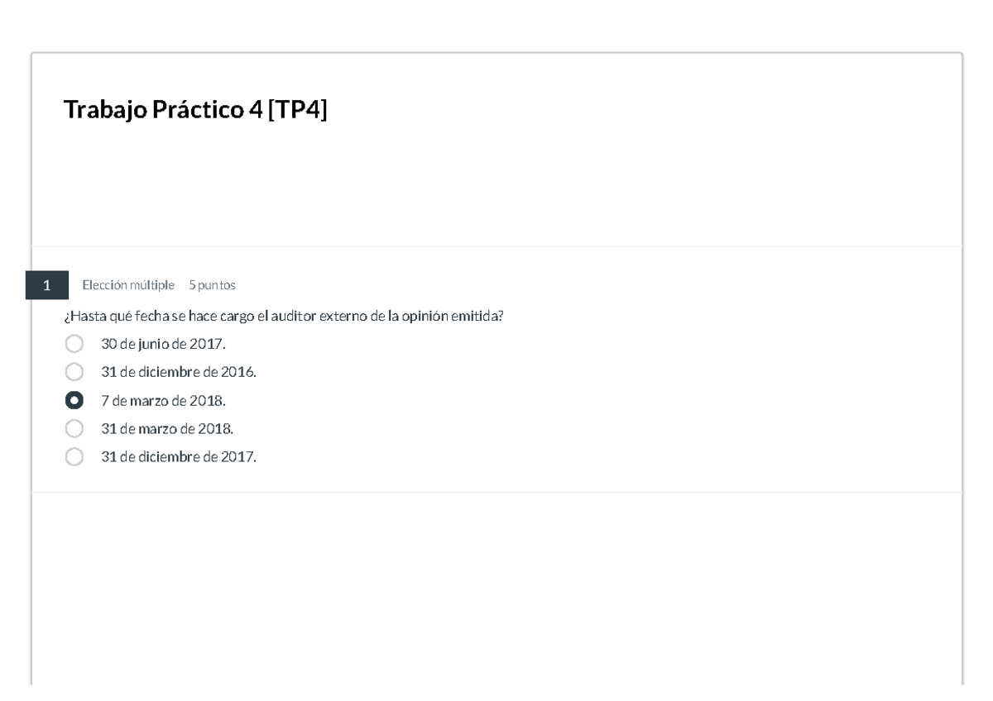Screen dimensions: 993x701
Task: Mark the '31 de marzo de 2018' radio button
Action: click(74, 429)
